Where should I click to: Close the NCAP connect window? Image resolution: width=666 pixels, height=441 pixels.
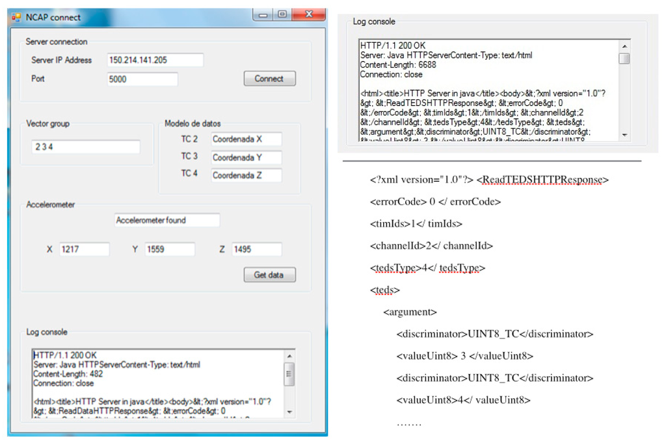tap(308, 14)
